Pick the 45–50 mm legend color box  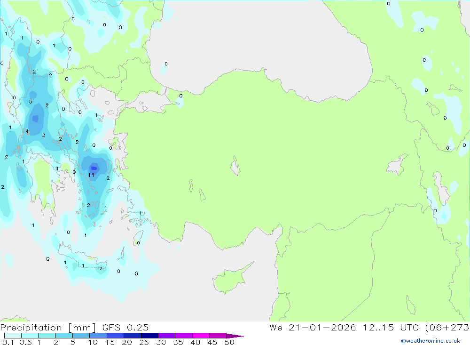218,336
